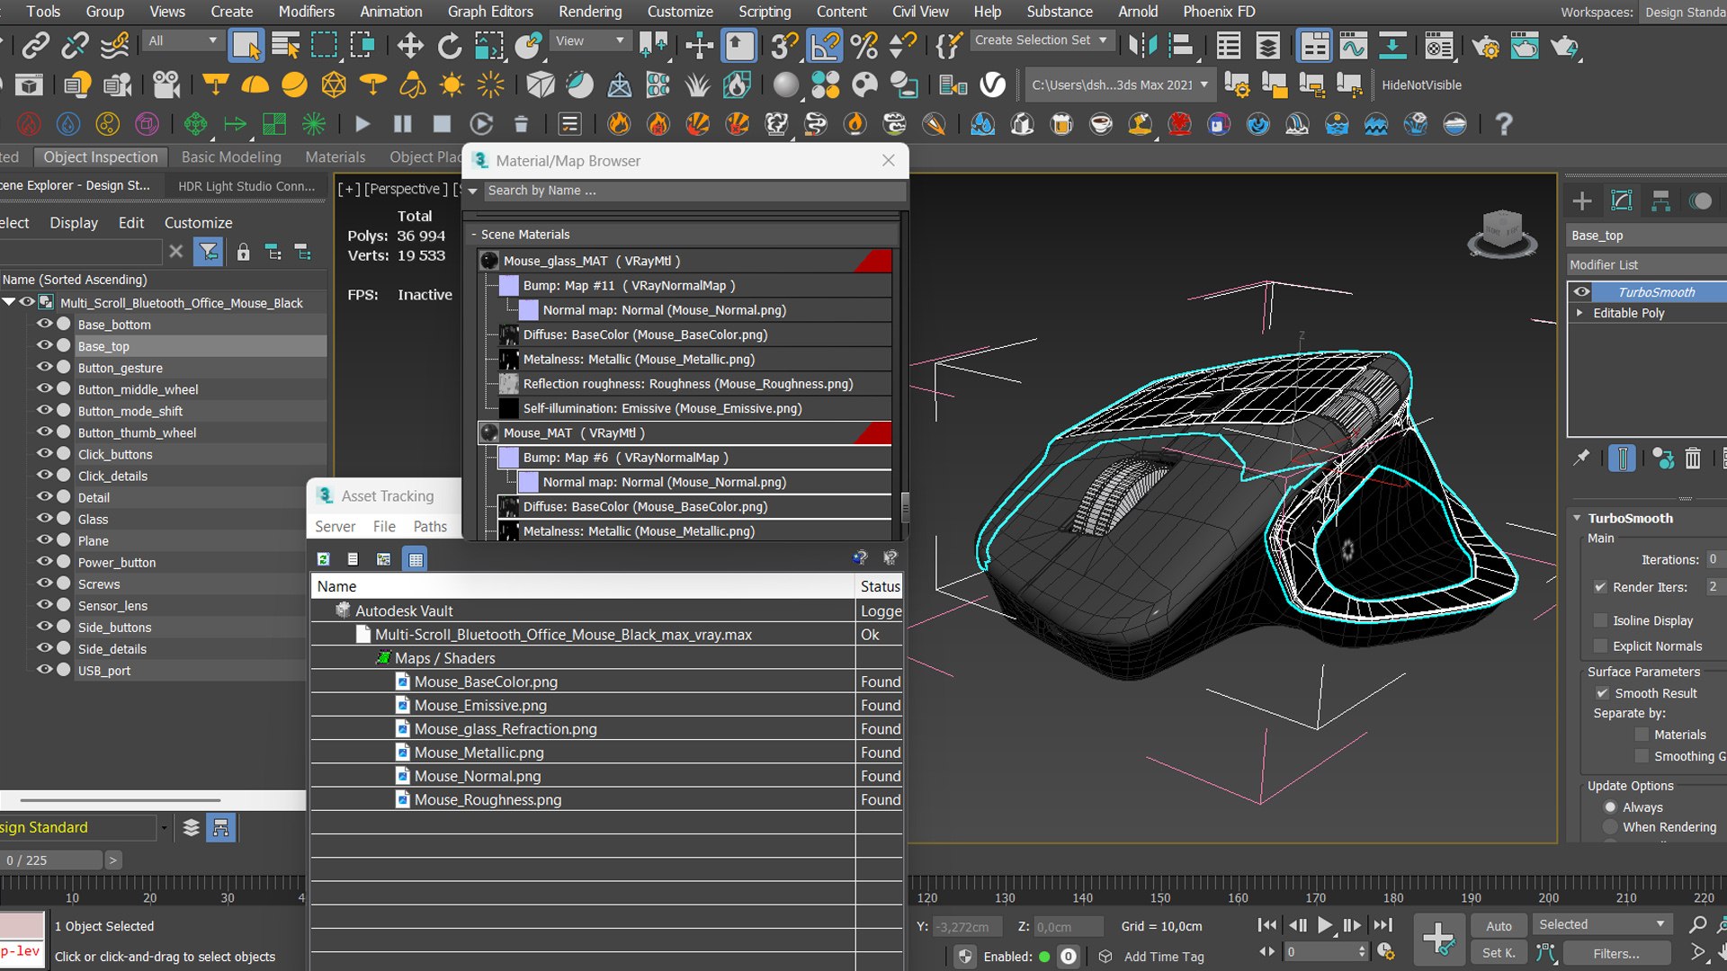
Task: Click the Remove Modifier trash icon
Action: point(1693,459)
